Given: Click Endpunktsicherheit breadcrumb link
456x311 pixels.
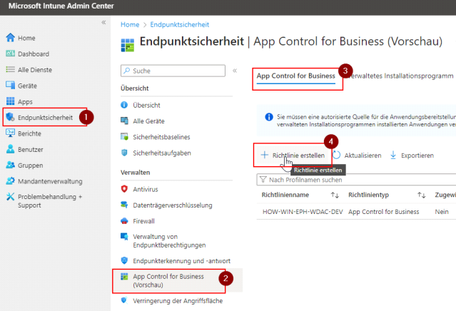Looking at the screenshot, I should tap(179, 25).
